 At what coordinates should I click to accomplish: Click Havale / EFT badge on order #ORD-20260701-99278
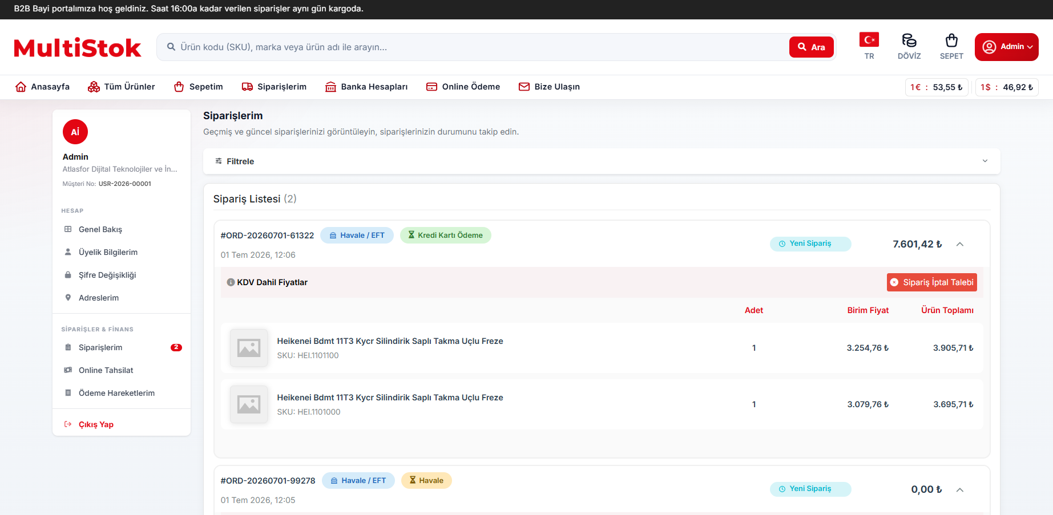358,480
